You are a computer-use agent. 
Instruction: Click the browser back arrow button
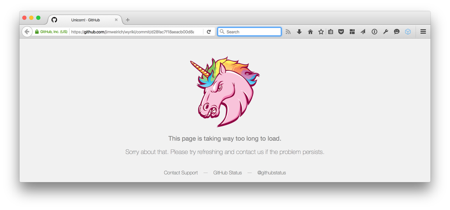tap(27, 32)
